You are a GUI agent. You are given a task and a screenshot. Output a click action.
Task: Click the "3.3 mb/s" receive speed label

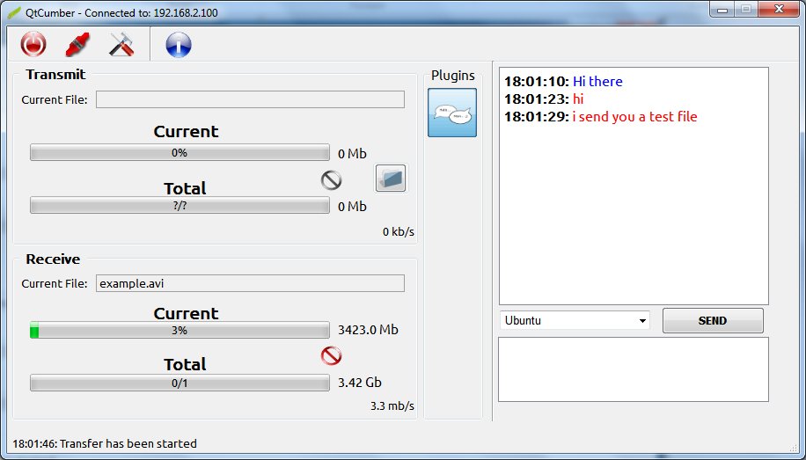tap(392, 406)
